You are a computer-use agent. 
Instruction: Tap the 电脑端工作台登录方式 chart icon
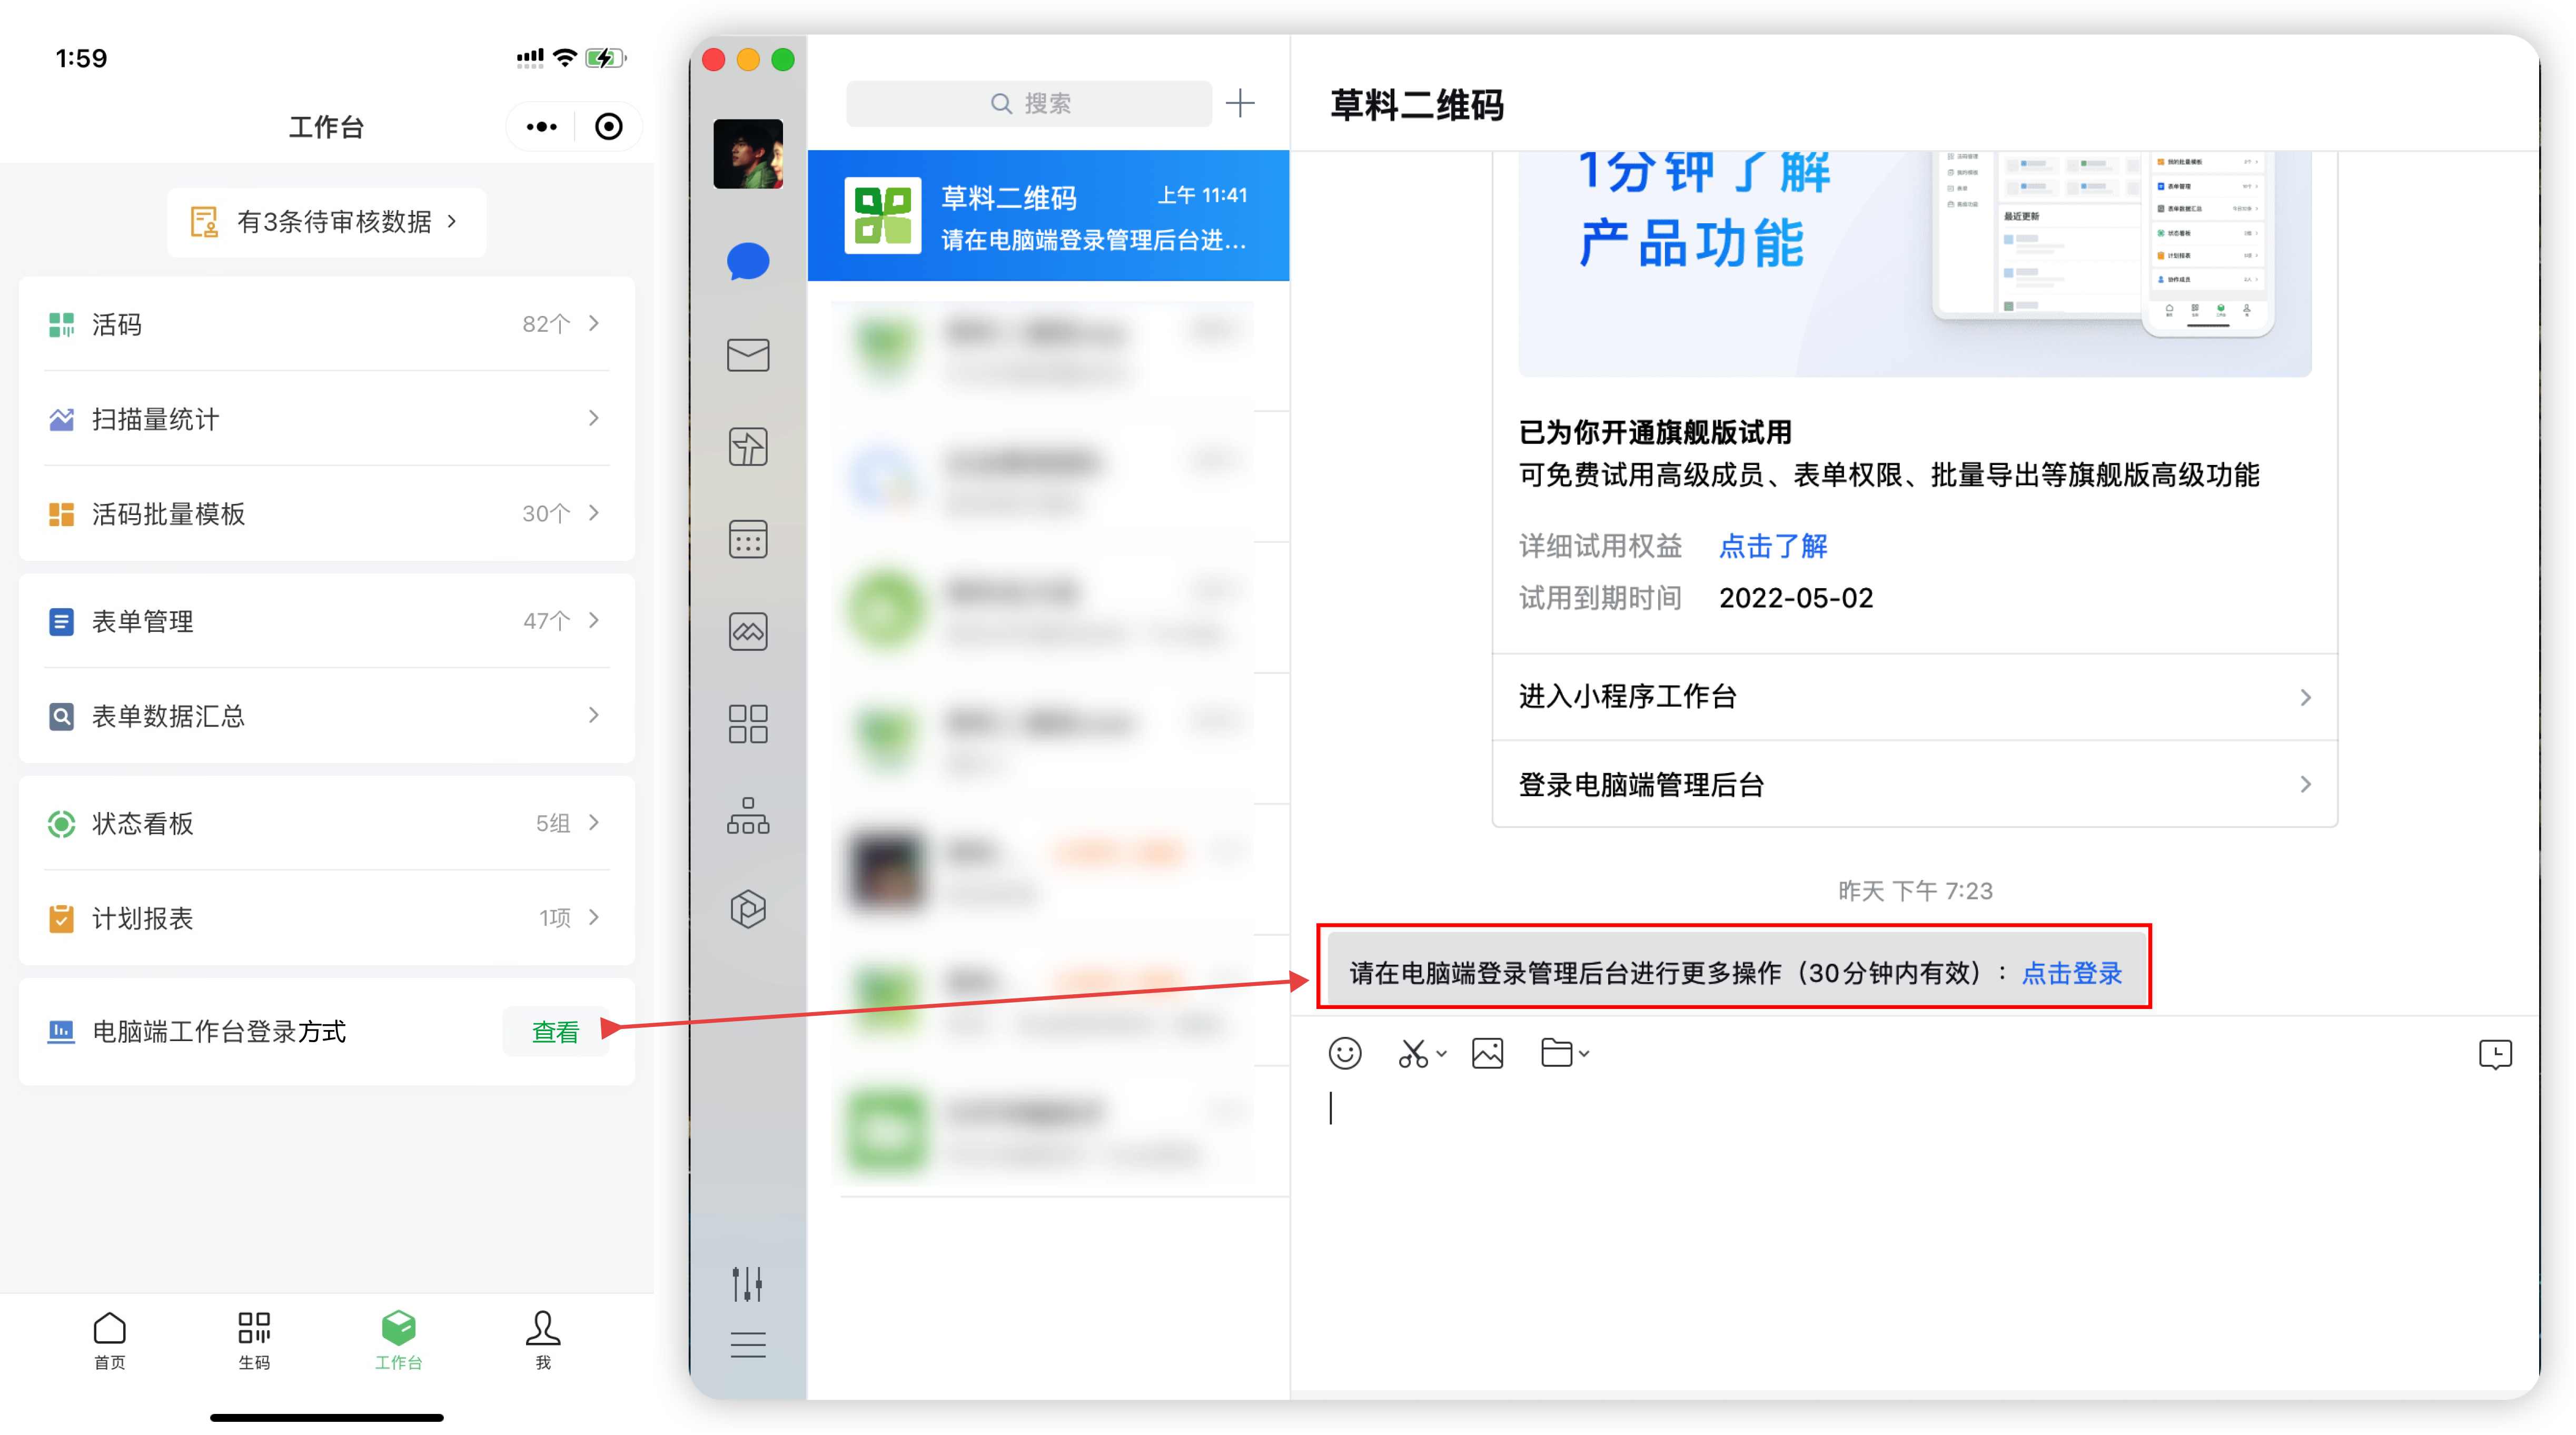(x=61, y=1032)
